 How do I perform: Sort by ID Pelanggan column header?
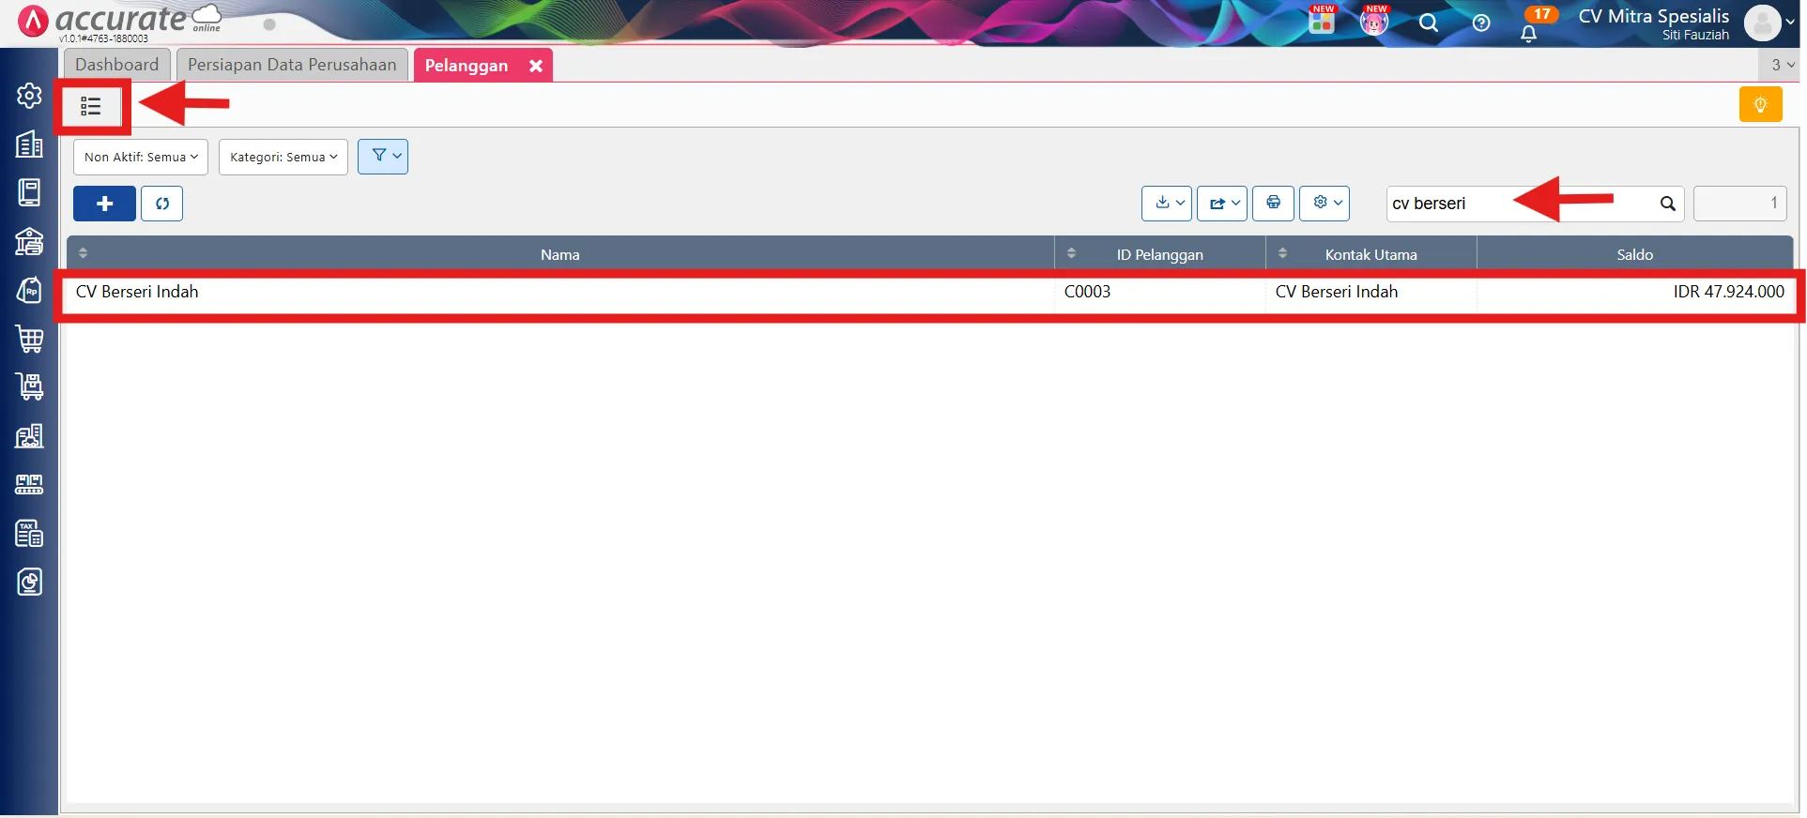[1160, 254]
